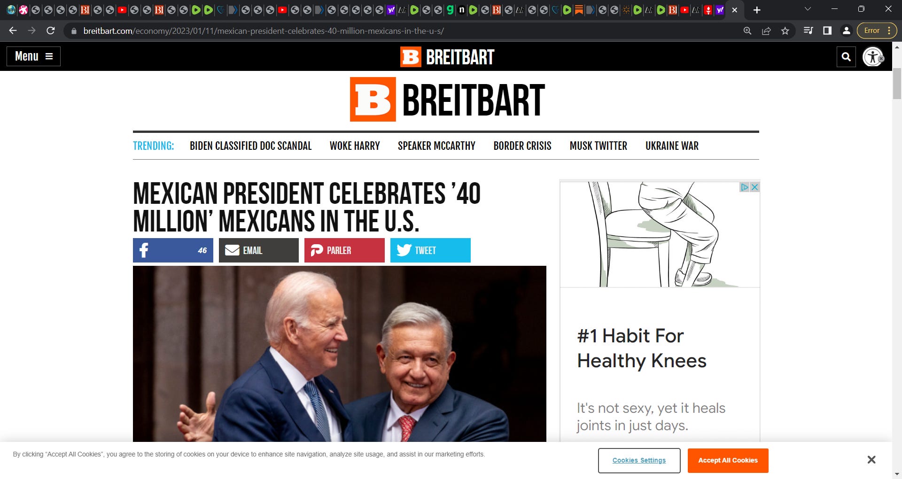Open the Border Crisis trending link

522,146
